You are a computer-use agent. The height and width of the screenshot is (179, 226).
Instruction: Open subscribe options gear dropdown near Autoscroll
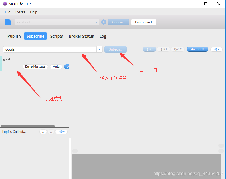coord(217,49)
